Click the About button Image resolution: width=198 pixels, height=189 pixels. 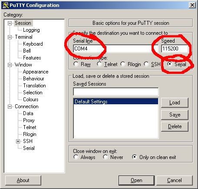pyautogui.click(x=23, y=180)
